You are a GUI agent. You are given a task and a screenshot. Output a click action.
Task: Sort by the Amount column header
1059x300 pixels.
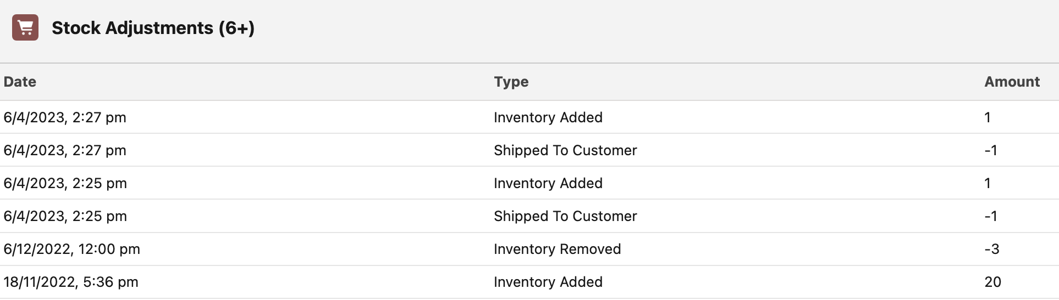[1012, 82]
